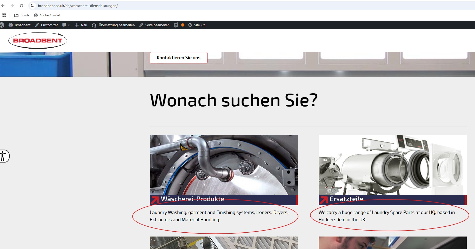Screen dimensions: 475x249
Task: Click the Ersatzteile title link
Action: (346, 199)
